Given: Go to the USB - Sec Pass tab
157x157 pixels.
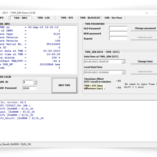Looking at the screenshot, I should pos(113,18).
